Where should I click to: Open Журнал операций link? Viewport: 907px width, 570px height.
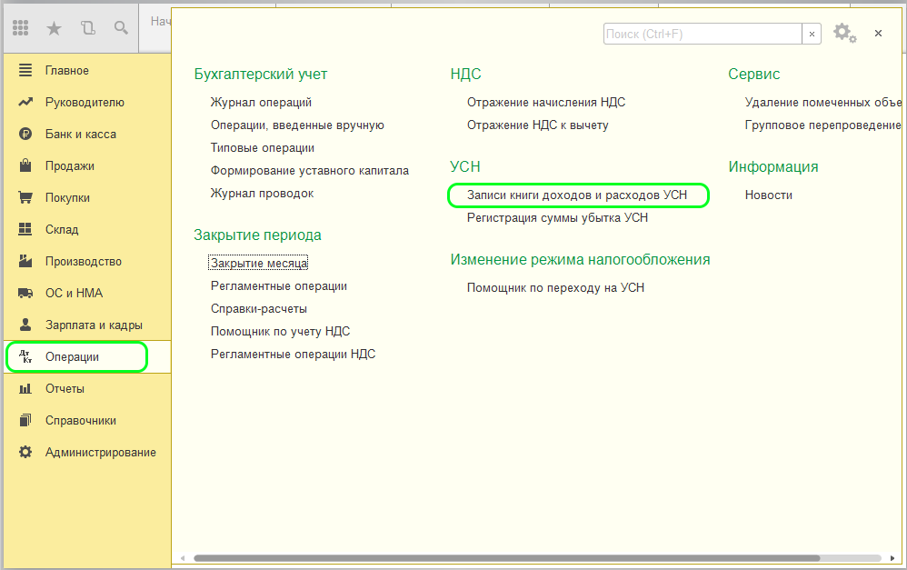[261, 103]
